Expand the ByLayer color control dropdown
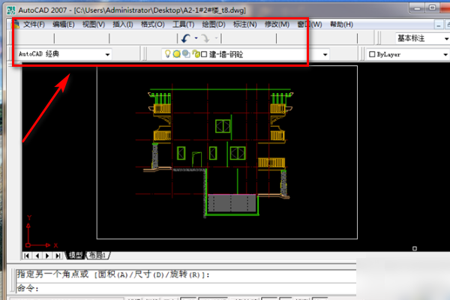The image size is (450, 300). pos(445,55)
